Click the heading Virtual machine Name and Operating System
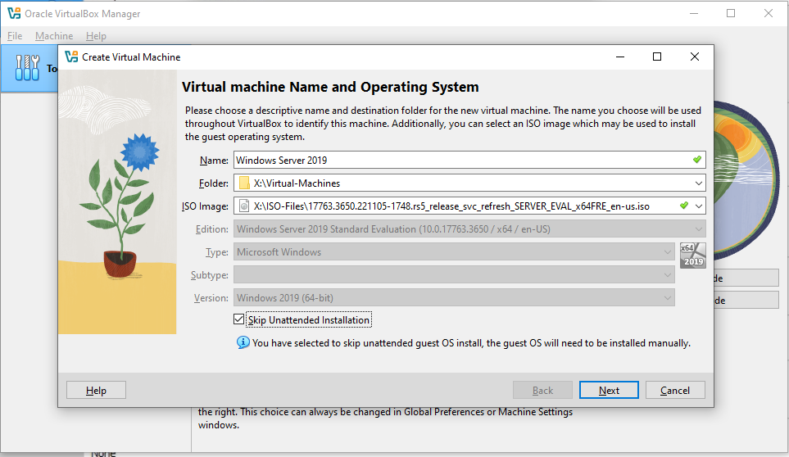This screenshot has height=457, width=789. click(330, 87)
